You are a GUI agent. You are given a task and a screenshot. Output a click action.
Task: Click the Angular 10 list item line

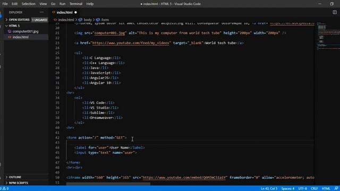click(101, 83)
